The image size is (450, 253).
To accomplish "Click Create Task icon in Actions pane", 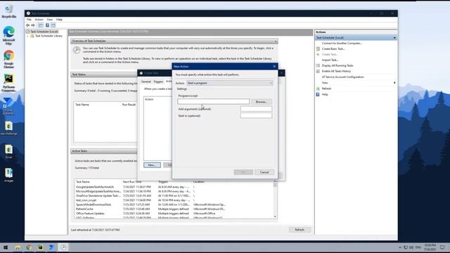I will [318, 54].
